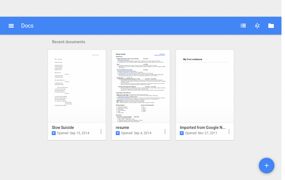
Task: Open more options for Slow Suicide
Action: pyautogui.click(x=101, y=131)
